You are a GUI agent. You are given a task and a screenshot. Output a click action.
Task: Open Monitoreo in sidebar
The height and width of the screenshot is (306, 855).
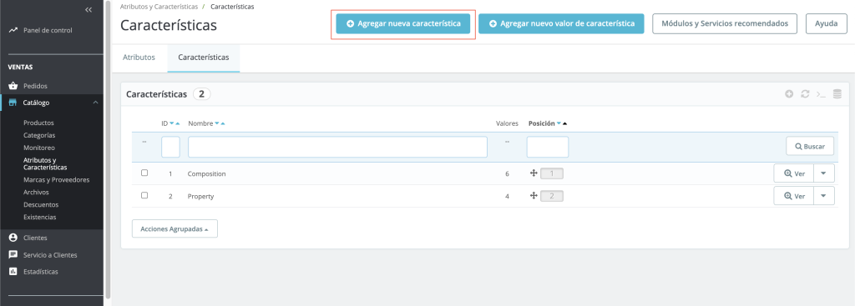(39, 148)
